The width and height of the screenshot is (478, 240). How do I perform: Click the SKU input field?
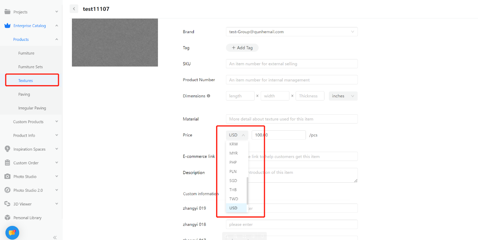292,64
